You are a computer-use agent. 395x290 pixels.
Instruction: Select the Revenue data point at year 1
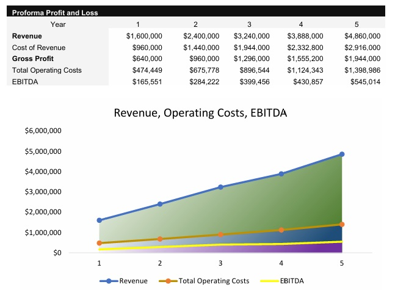(99, 220)
